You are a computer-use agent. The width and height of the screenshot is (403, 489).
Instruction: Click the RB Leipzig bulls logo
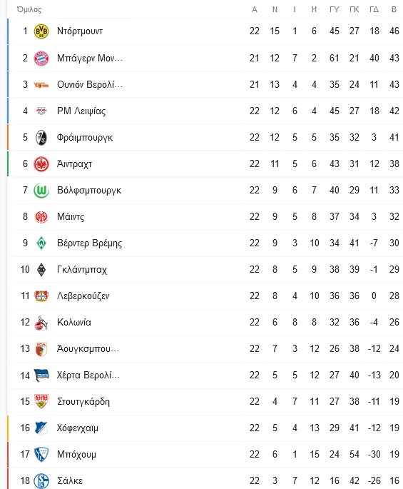click(41, 111)
